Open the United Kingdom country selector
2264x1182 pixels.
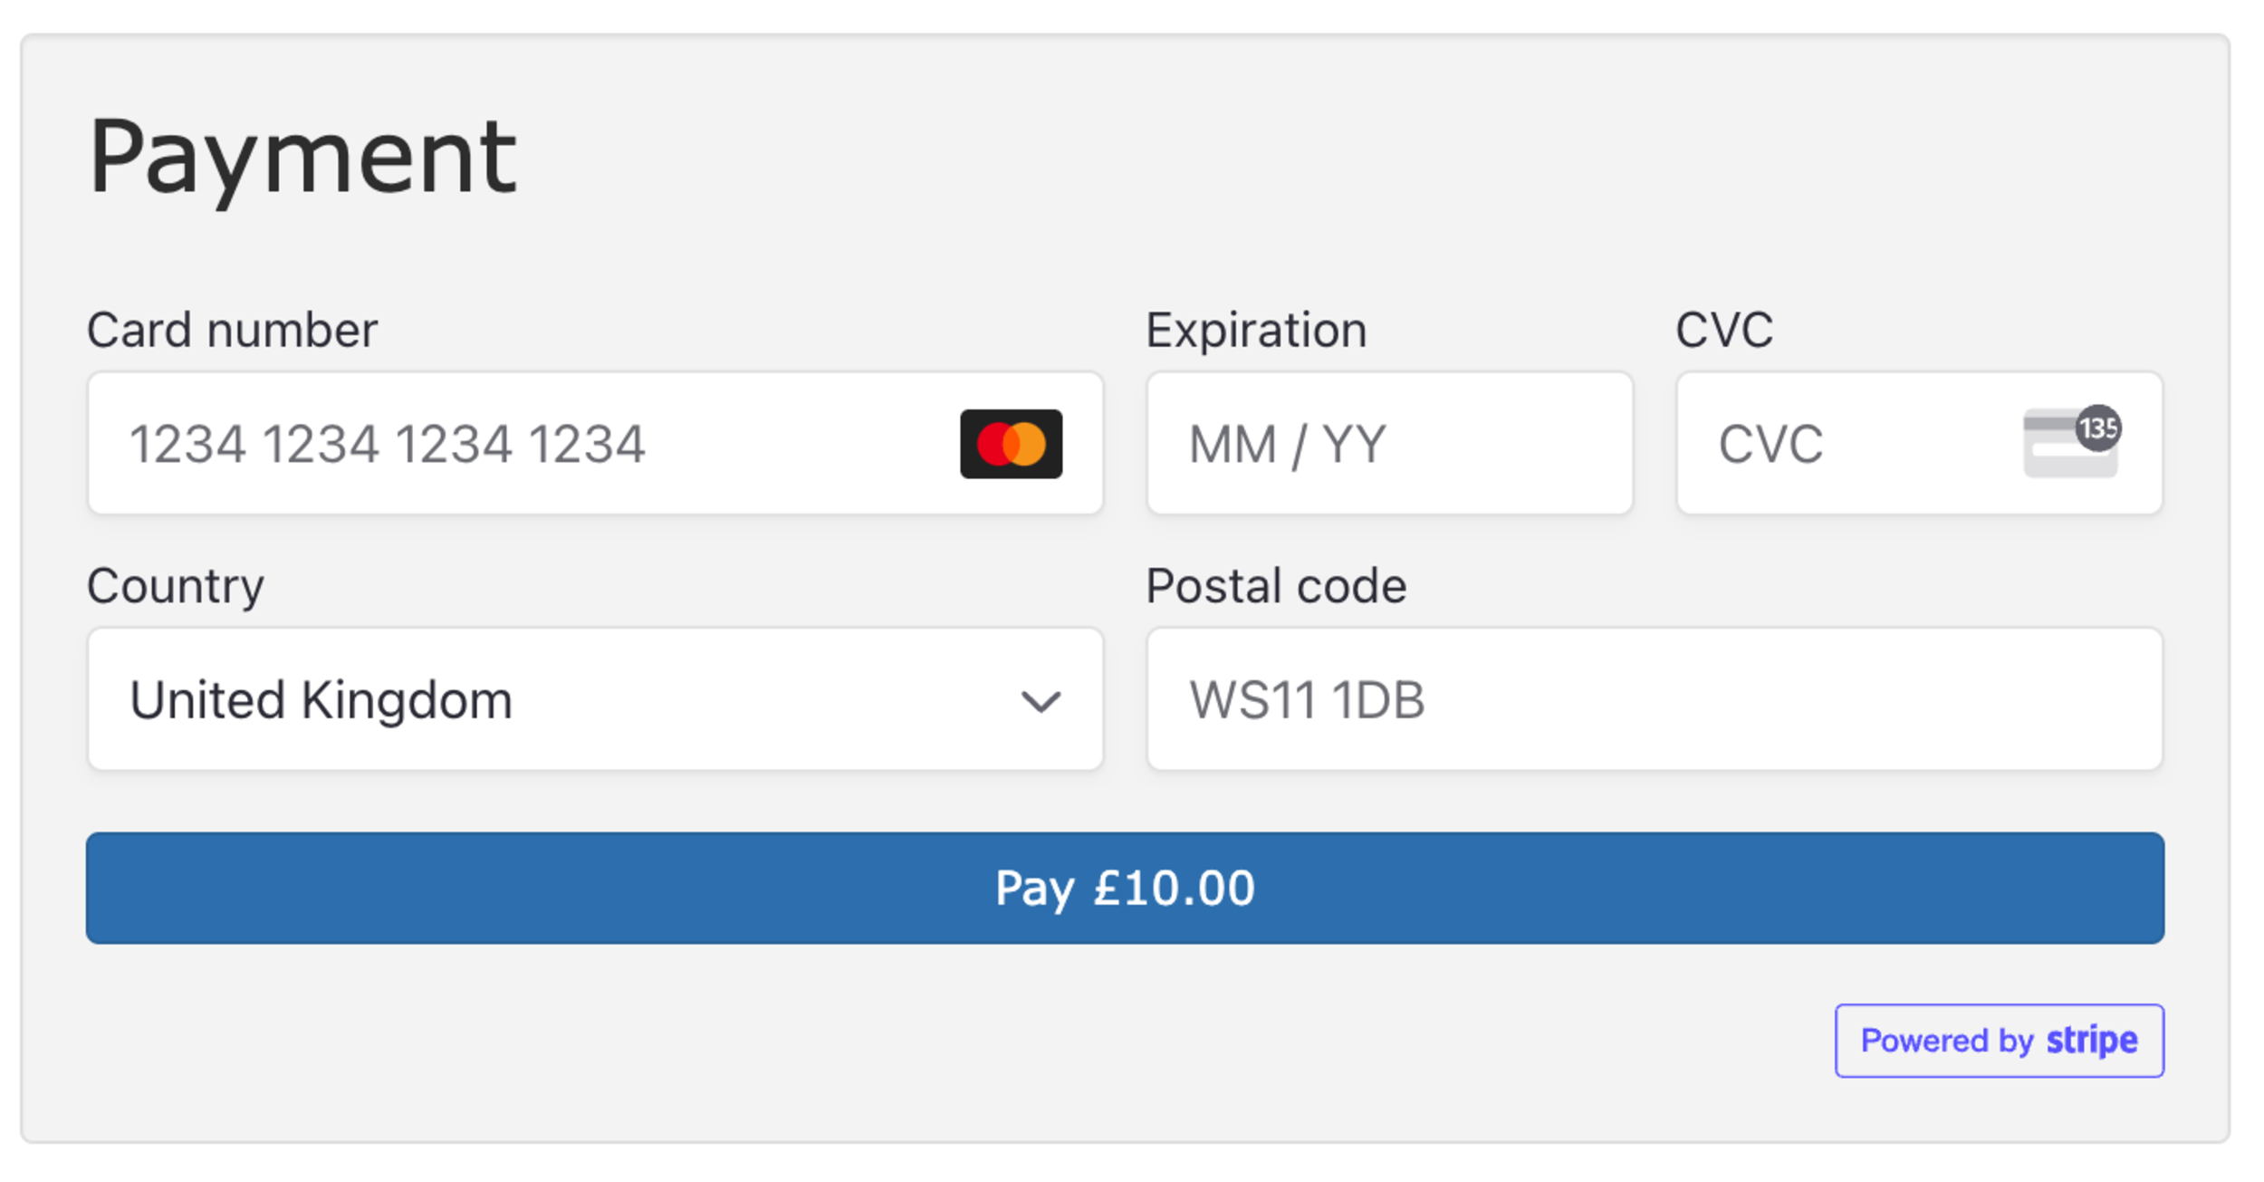coord(595,699)
